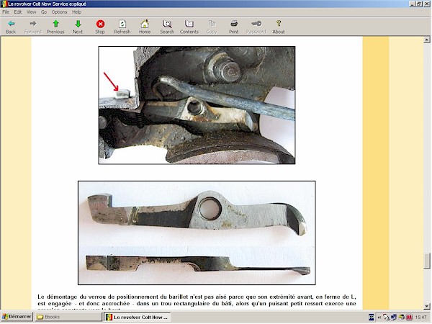Image resolution: width=432 pixels, height=324 pixels.
Task: Refresh the page with Refresh icon
Action: [x=122, y=24]
